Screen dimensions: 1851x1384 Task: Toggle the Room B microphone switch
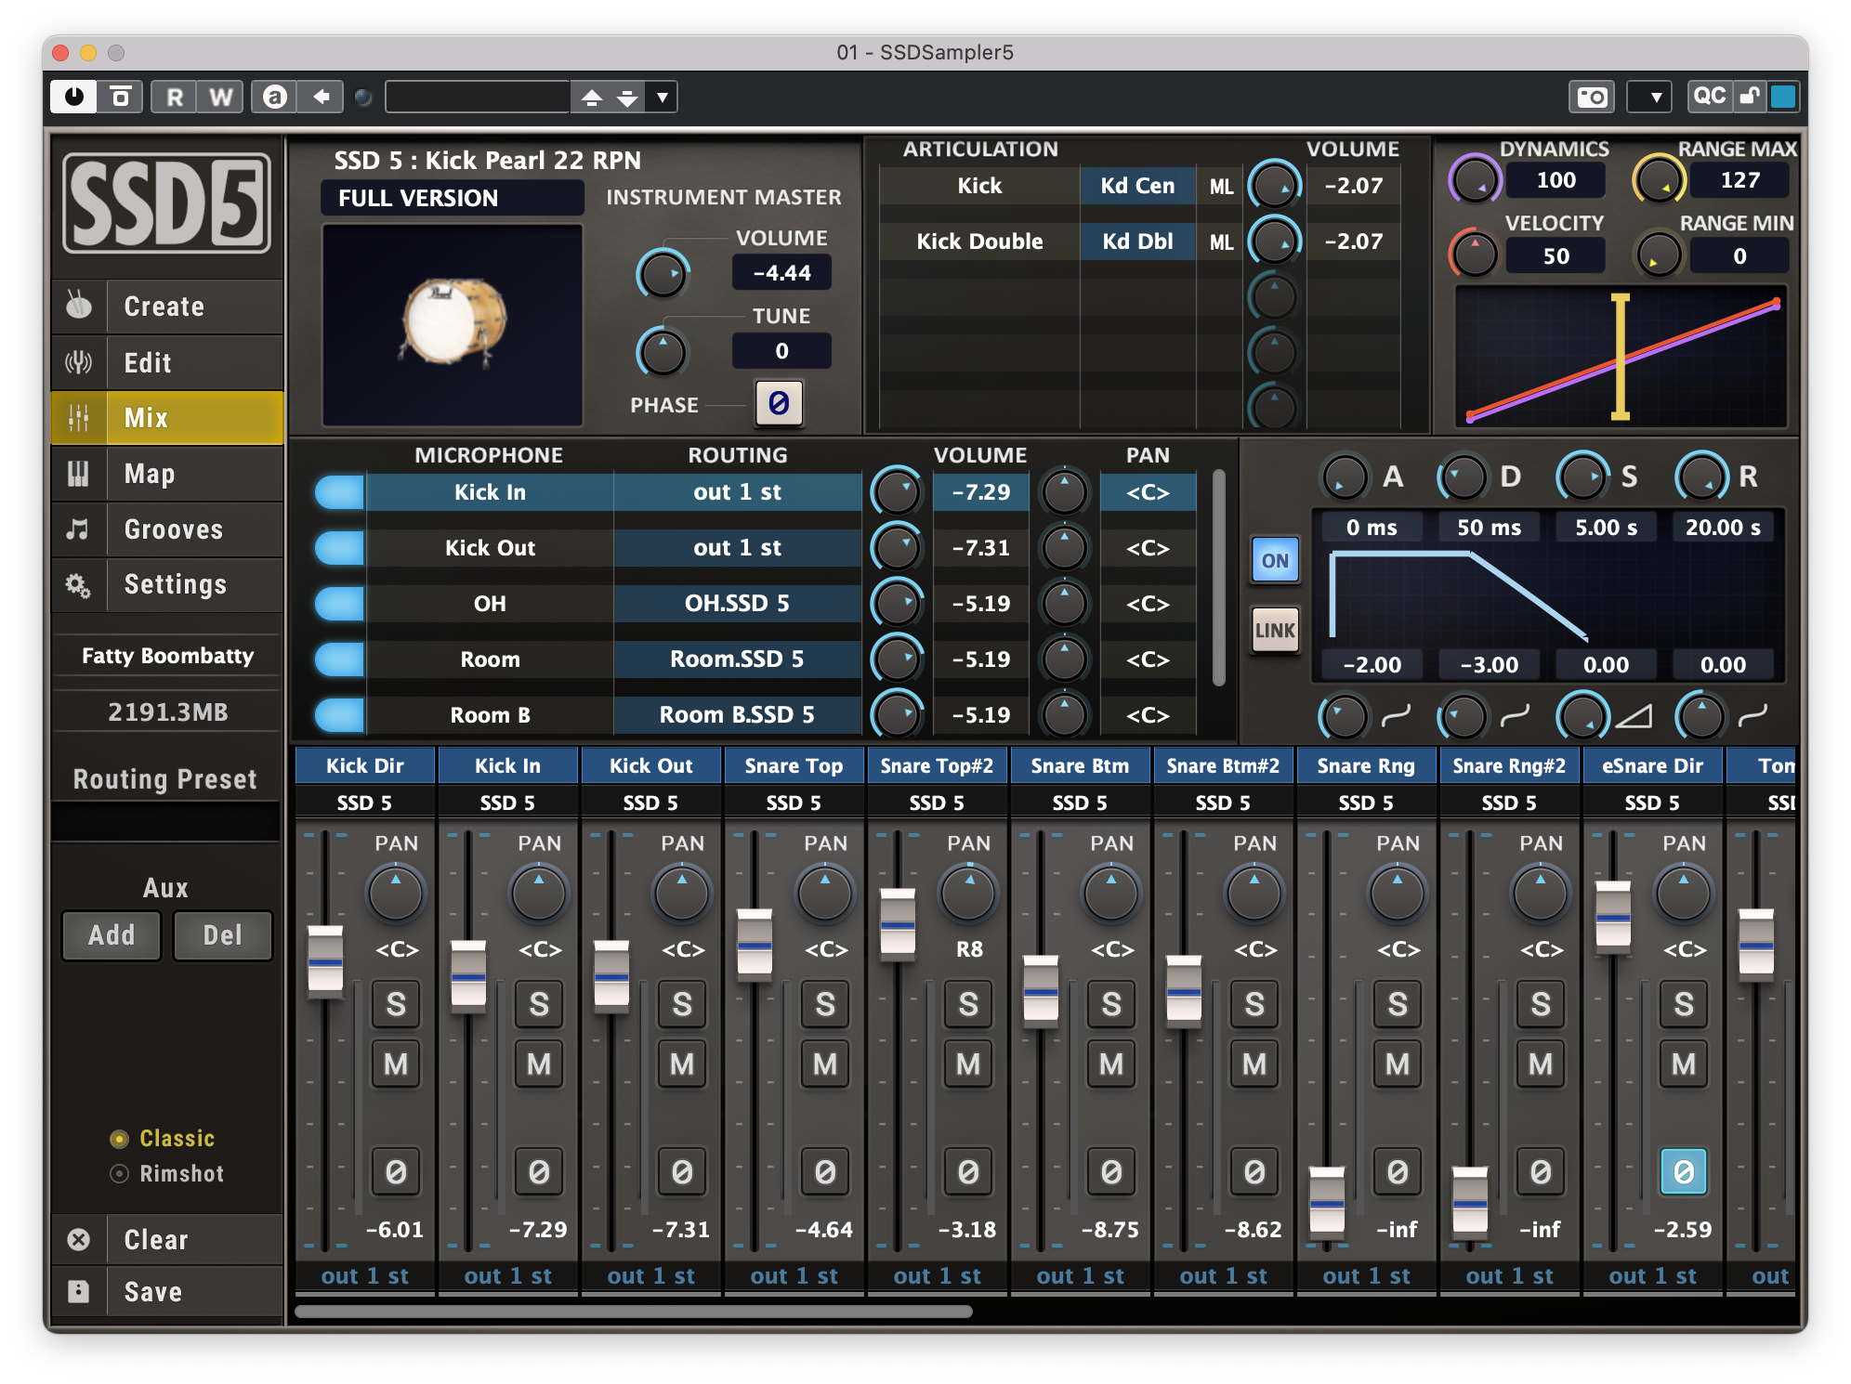tap(339, 715)
